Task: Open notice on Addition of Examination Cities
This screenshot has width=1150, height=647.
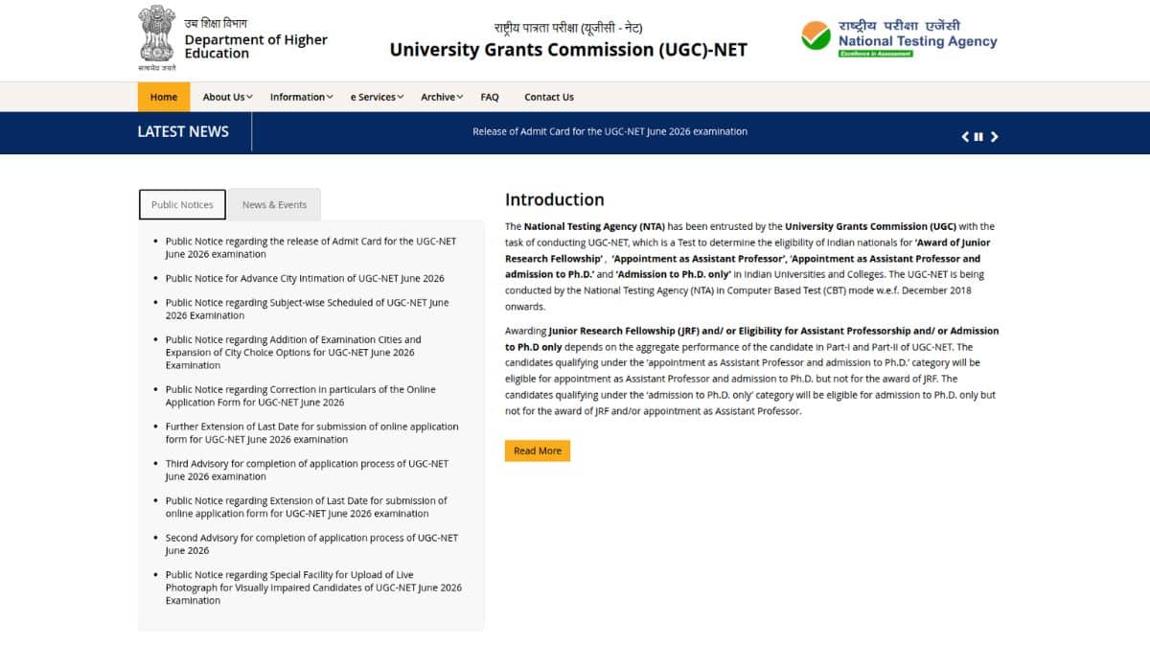Action: coord(293,352)
